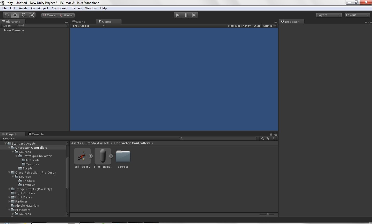Click the asset icon size slider

pos(268,214)
